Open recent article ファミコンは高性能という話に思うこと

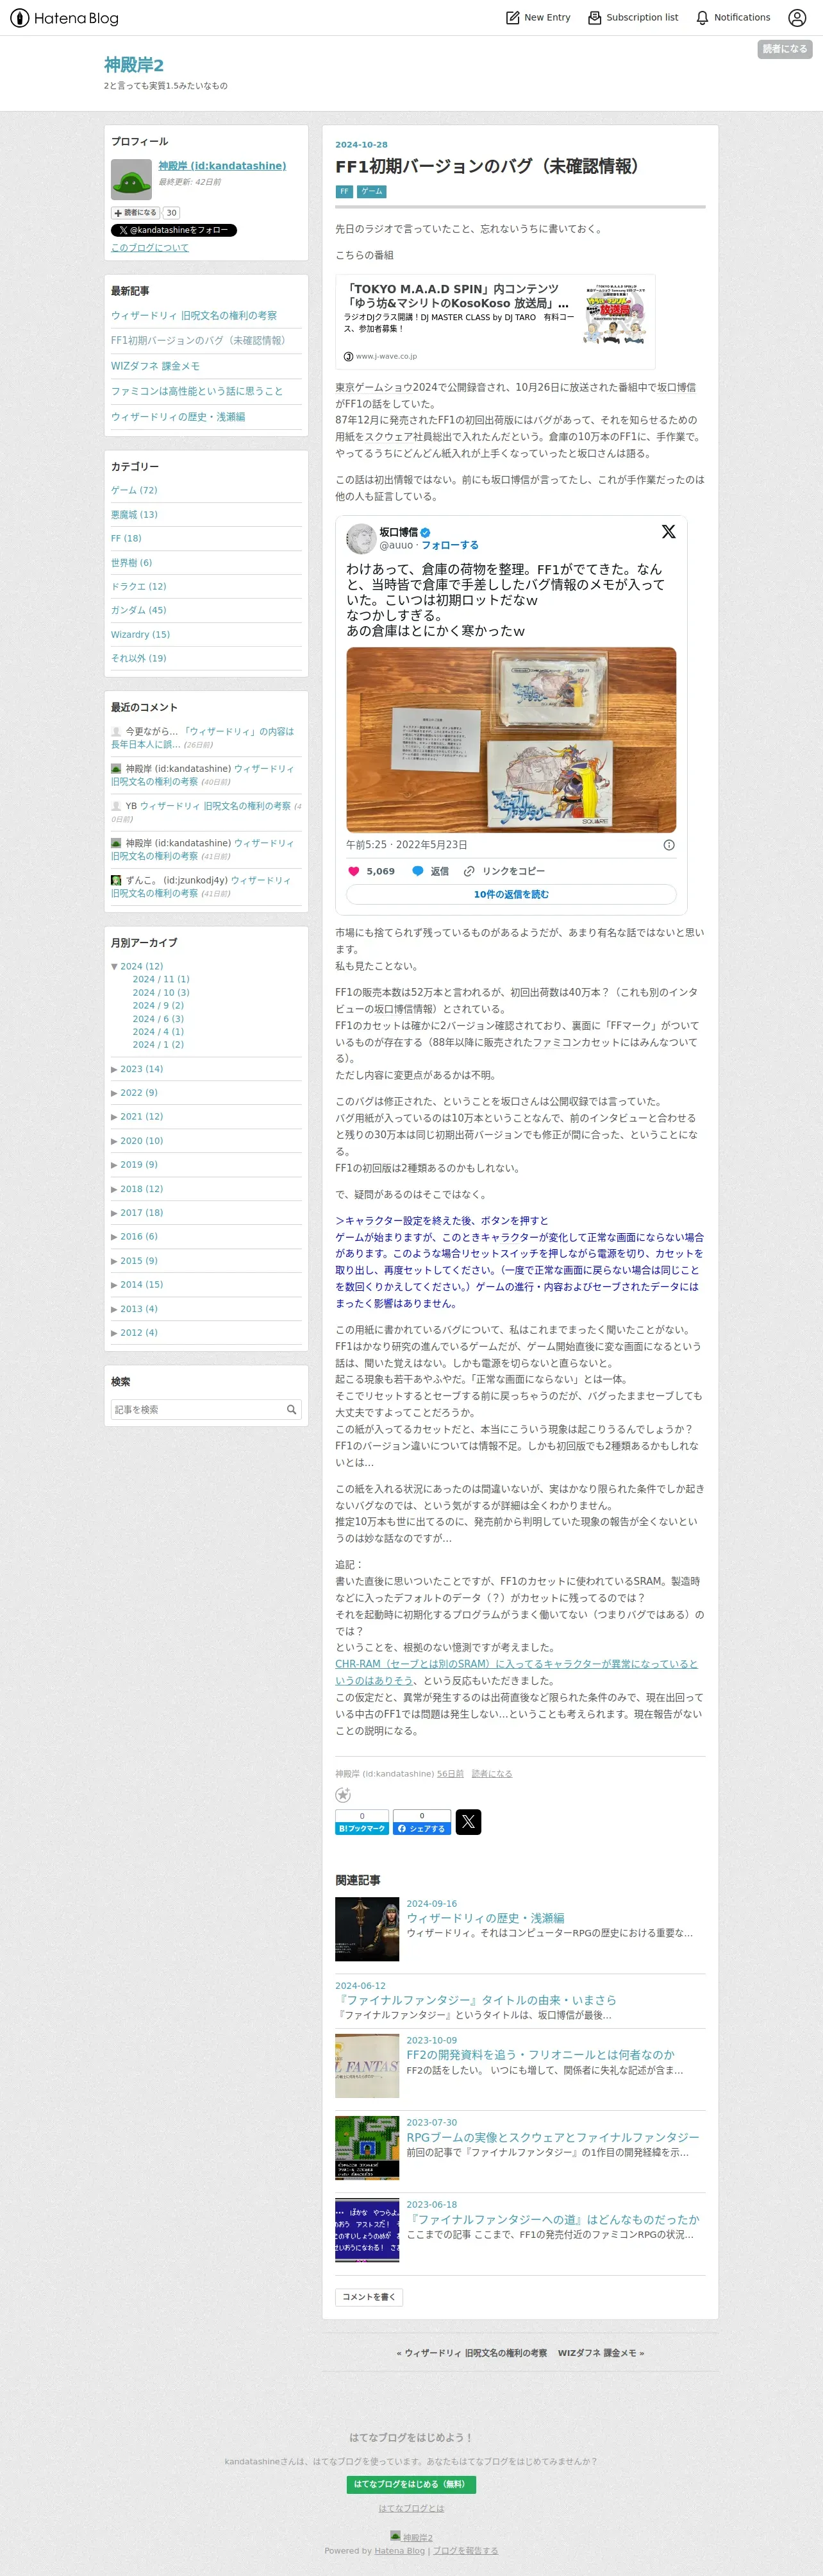point(197,391)
